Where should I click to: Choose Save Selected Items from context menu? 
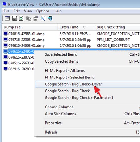[x=87, y=54]
